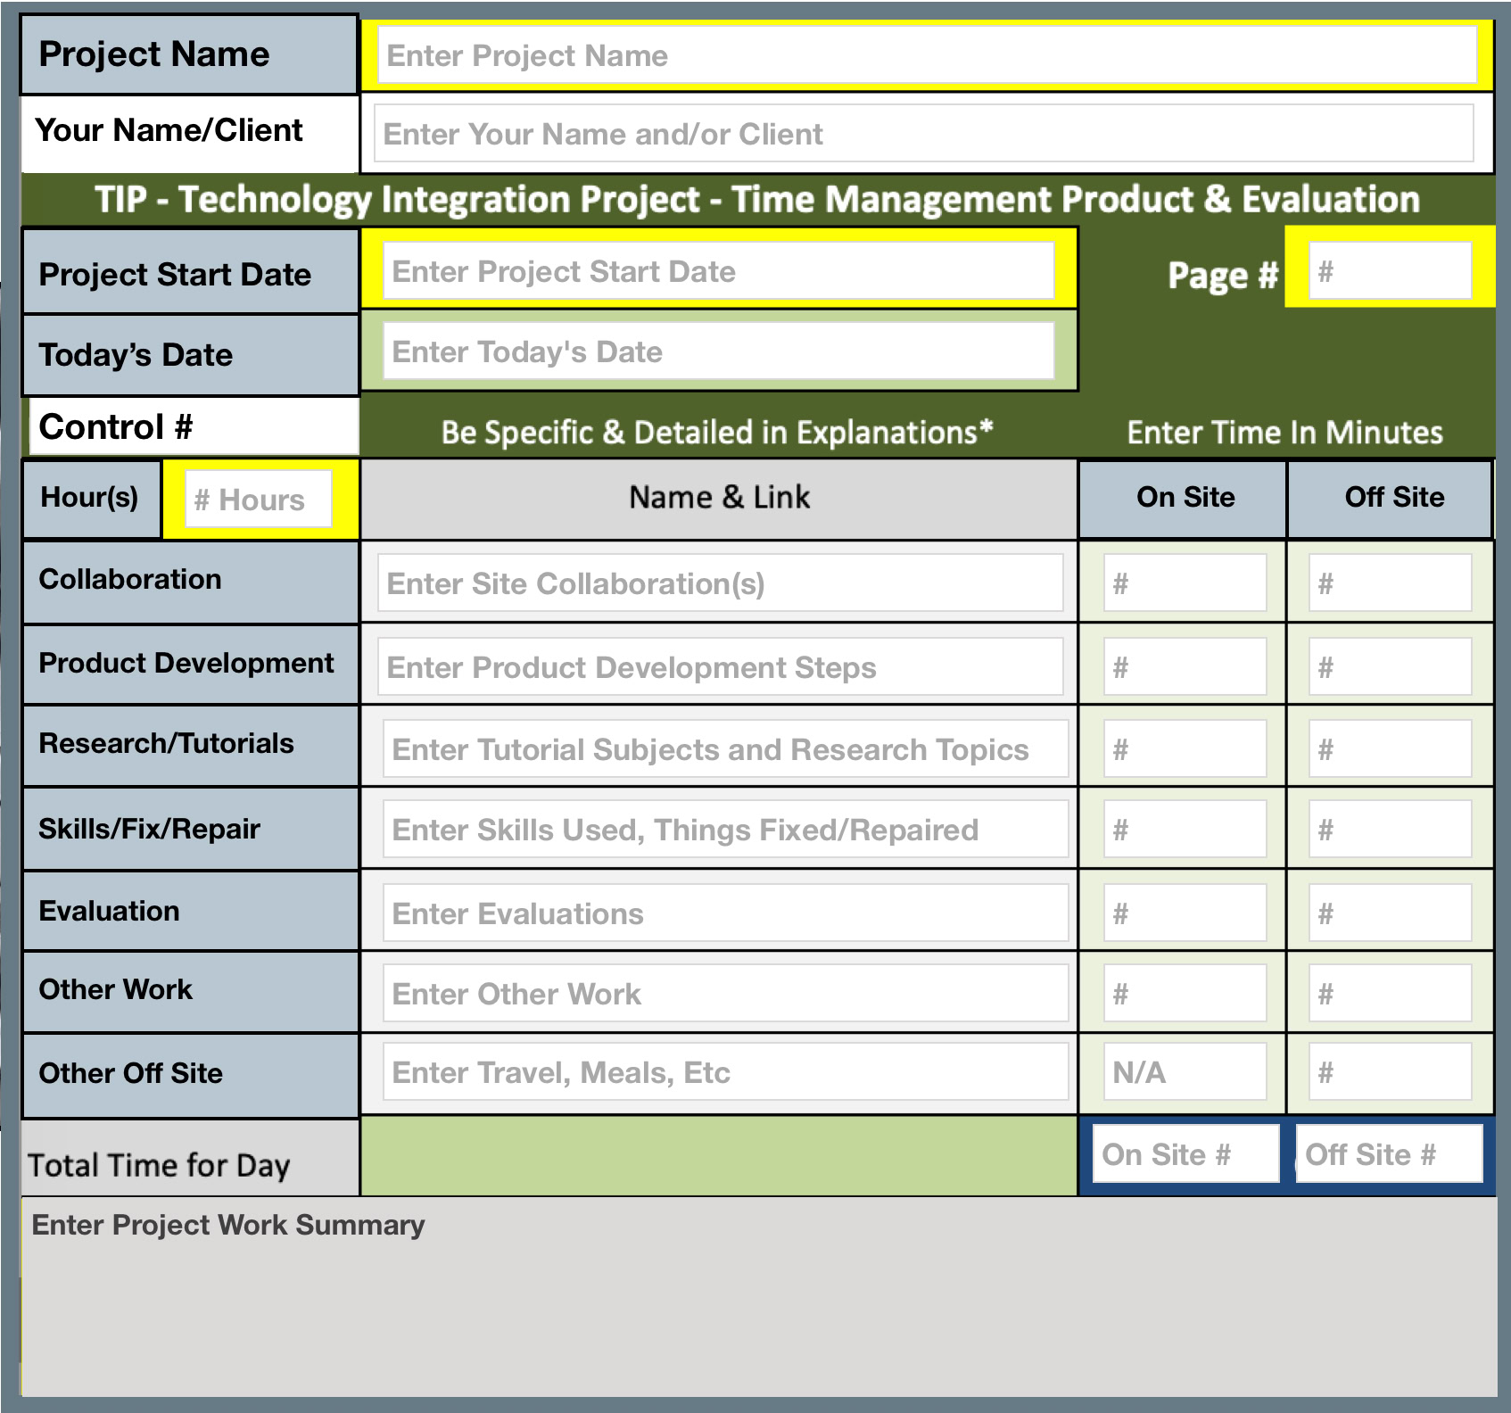1511x1413 pixels.
Task: Click the Enter Your Name and/or Client field
Action: click(x=923, y=133)
